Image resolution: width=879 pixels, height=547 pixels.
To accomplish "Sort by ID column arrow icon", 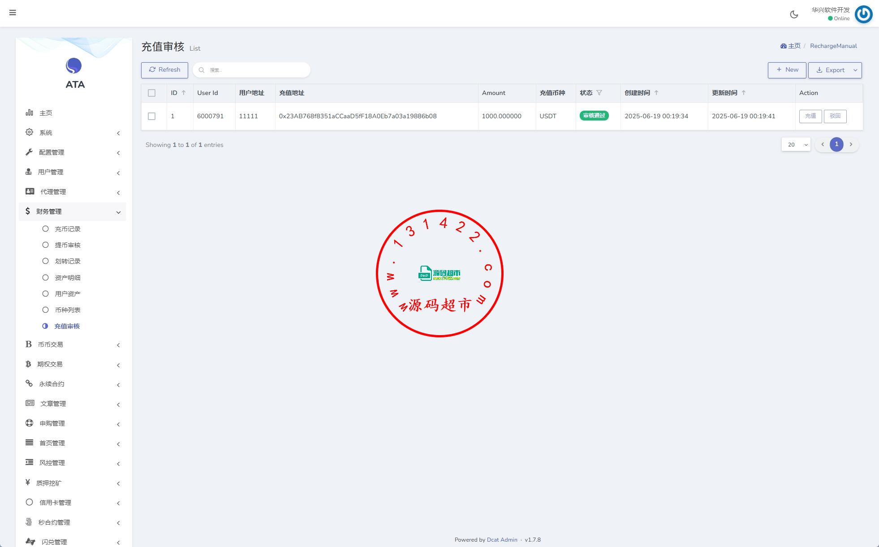I will click(183, 93).
